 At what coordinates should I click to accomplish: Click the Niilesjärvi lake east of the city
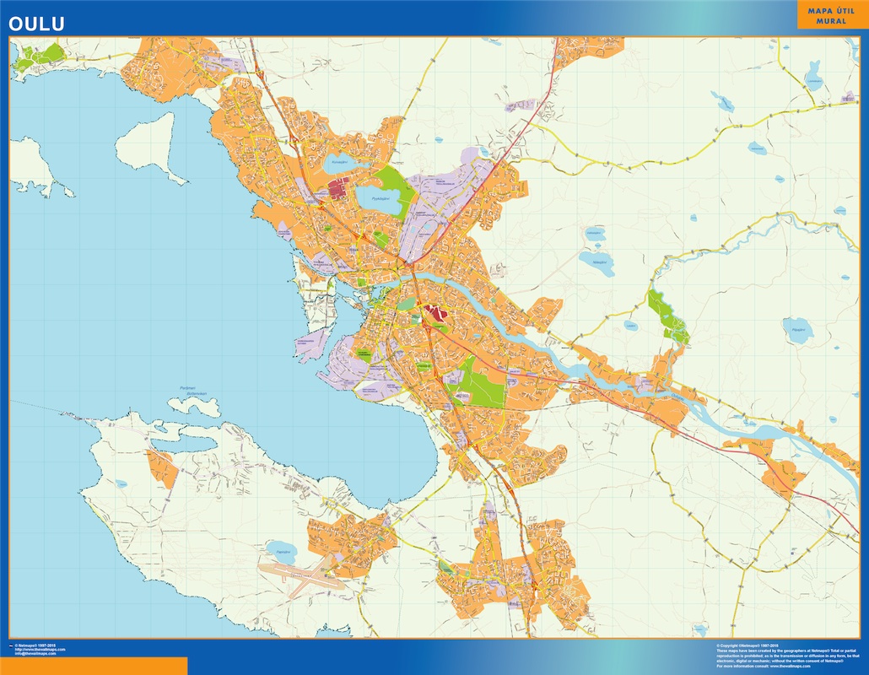coord(598,262)
